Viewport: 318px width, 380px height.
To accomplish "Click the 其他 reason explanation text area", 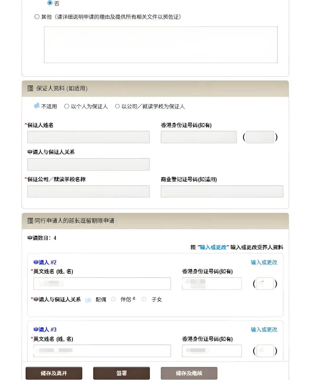I will (160, 45).
